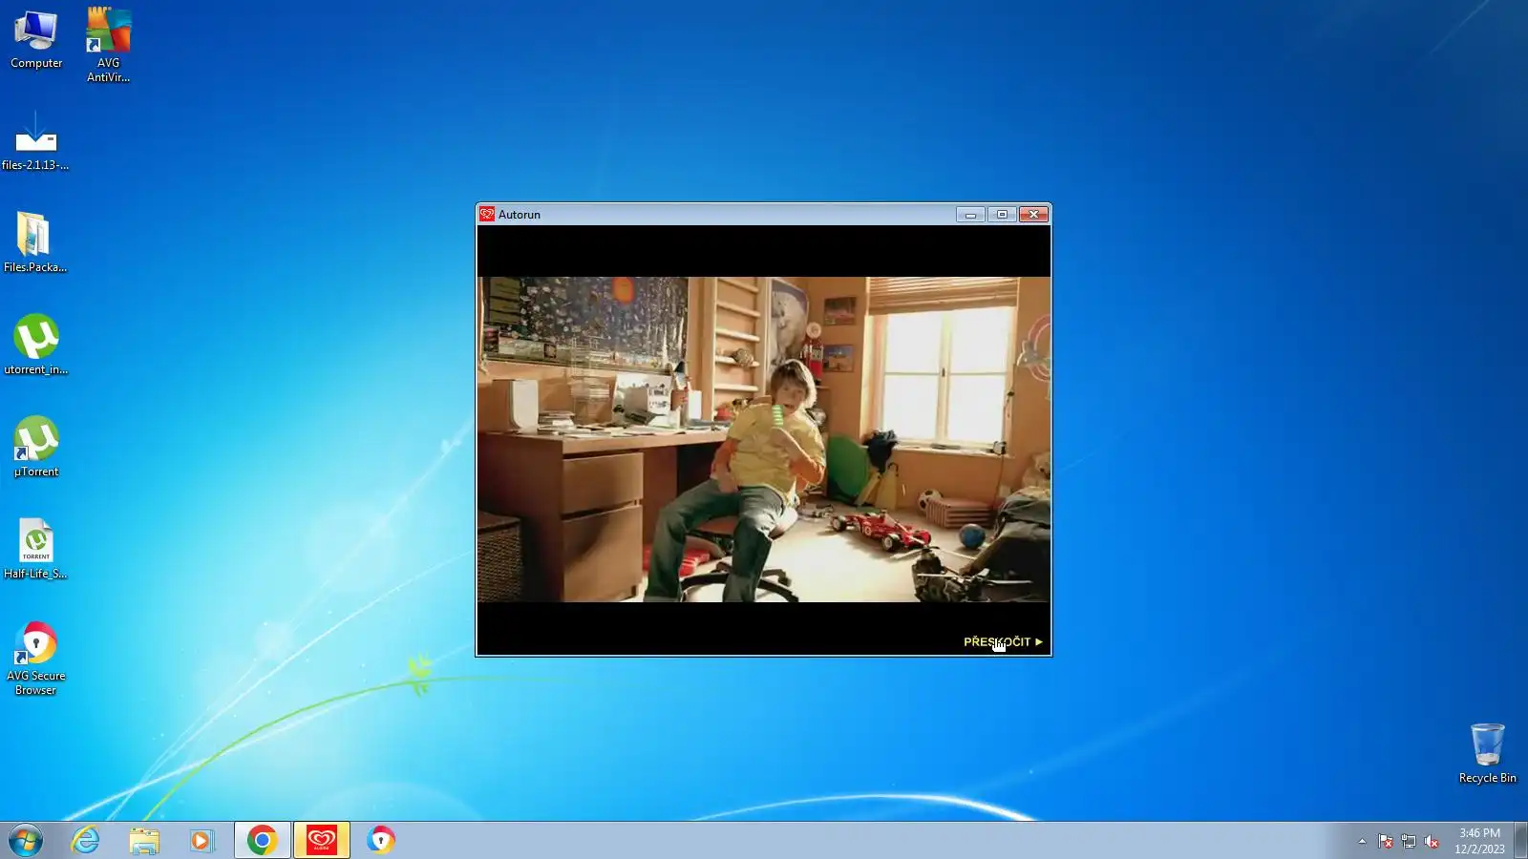
Task: Click the Show desktop button
Action: (x=1520, y=841)
